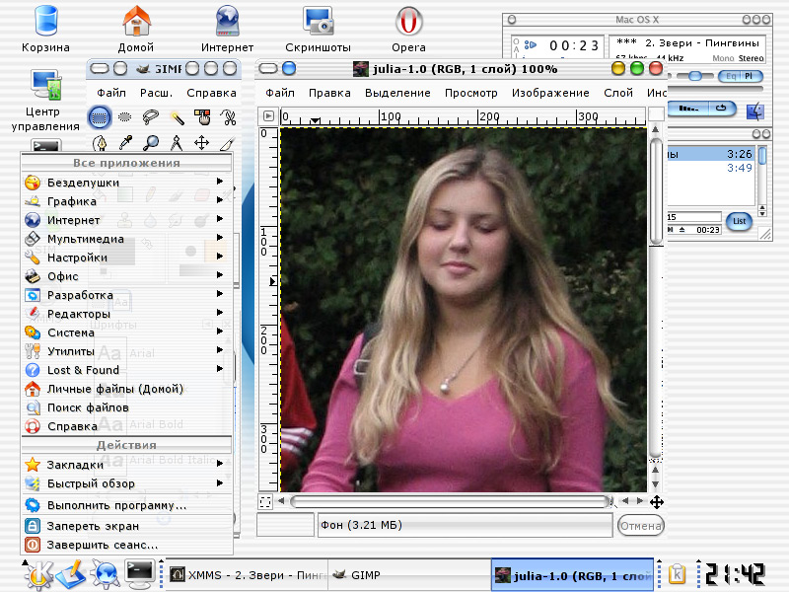
Task: Click the navigation cross at image window corner
Action: click(x=656, y=501)
